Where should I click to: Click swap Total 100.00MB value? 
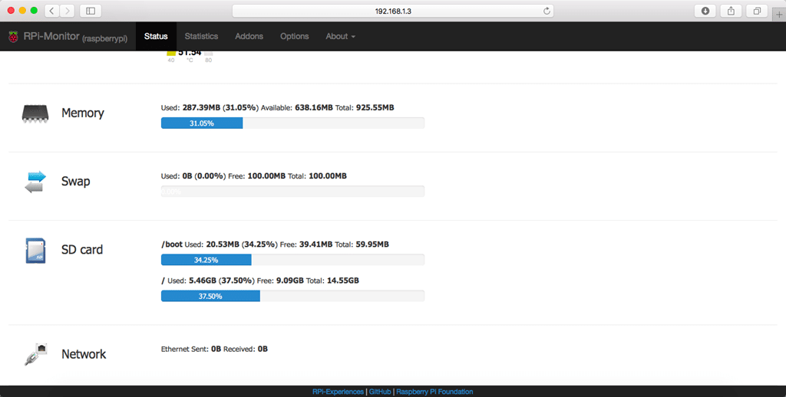pos(328,176)
